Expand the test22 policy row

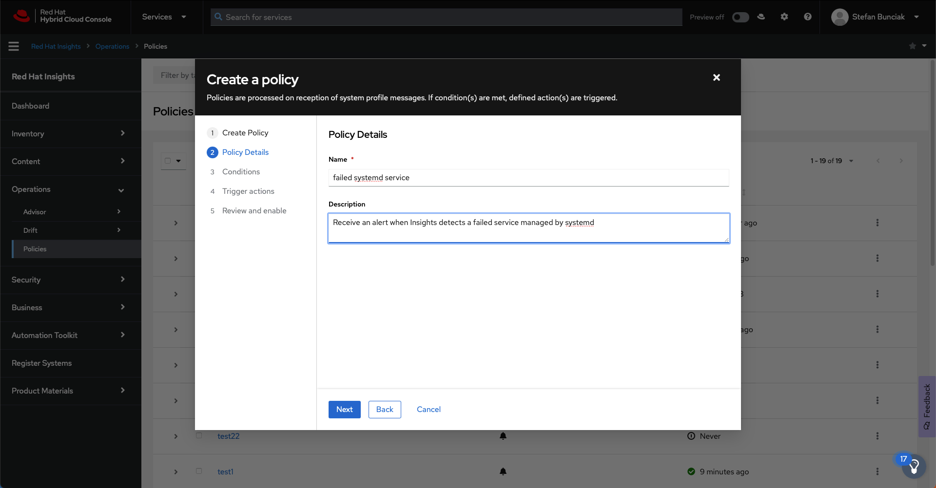coord(176,436)
